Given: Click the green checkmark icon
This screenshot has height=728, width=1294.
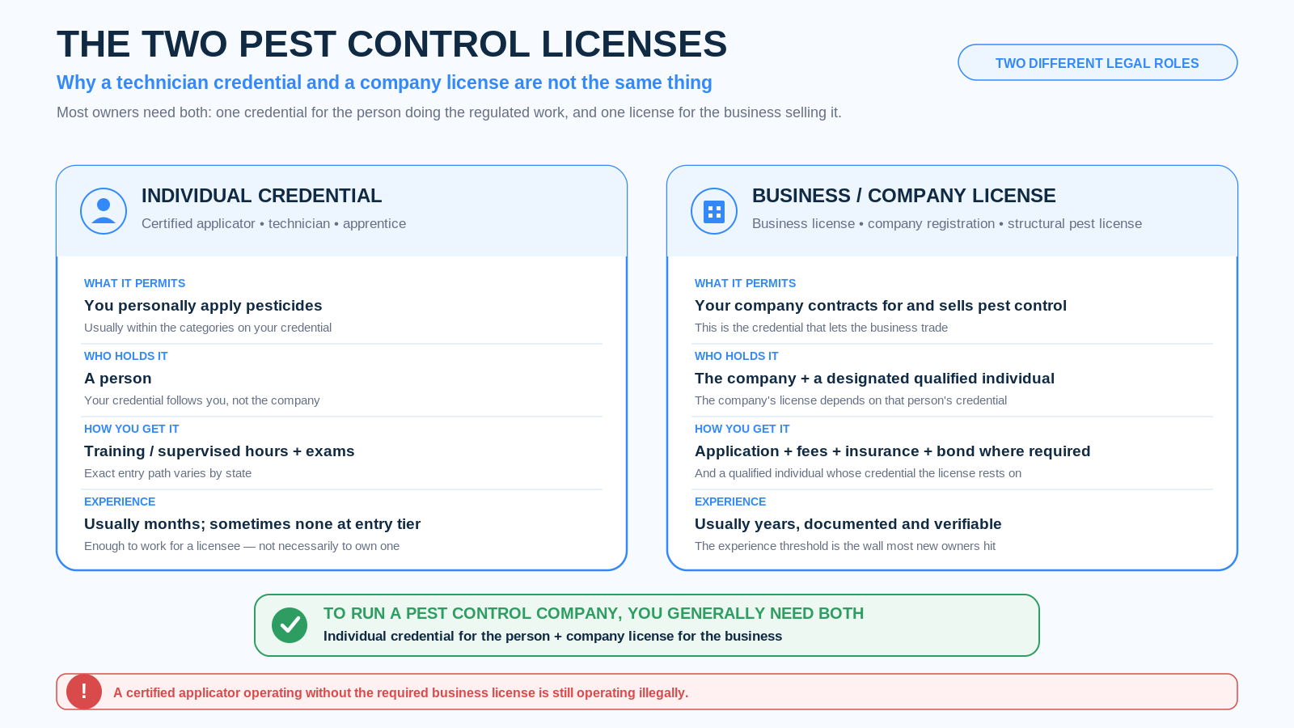Looking at the screenshot, I should (x=290, y=625).
